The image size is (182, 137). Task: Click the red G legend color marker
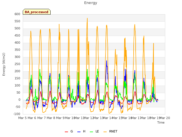[66, 132]
